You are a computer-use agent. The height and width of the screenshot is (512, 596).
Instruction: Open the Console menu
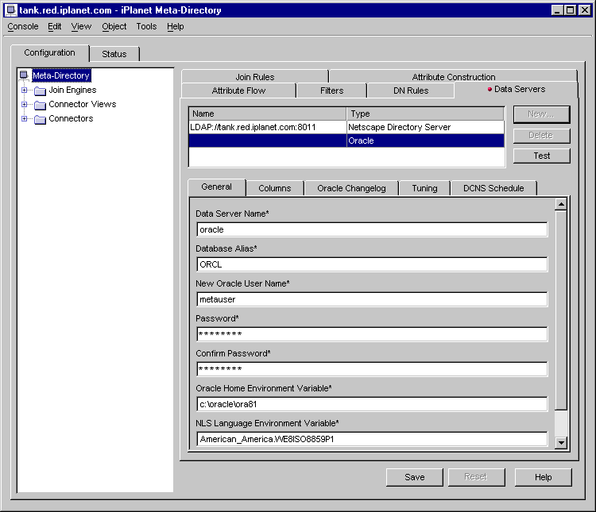click(23, 26)
